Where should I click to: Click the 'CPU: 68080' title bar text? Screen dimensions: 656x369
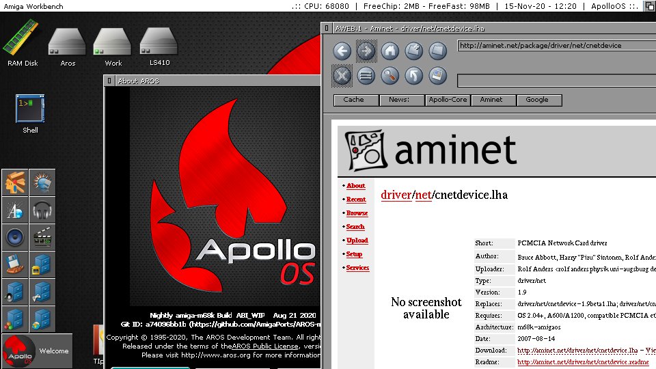[327, 6]
